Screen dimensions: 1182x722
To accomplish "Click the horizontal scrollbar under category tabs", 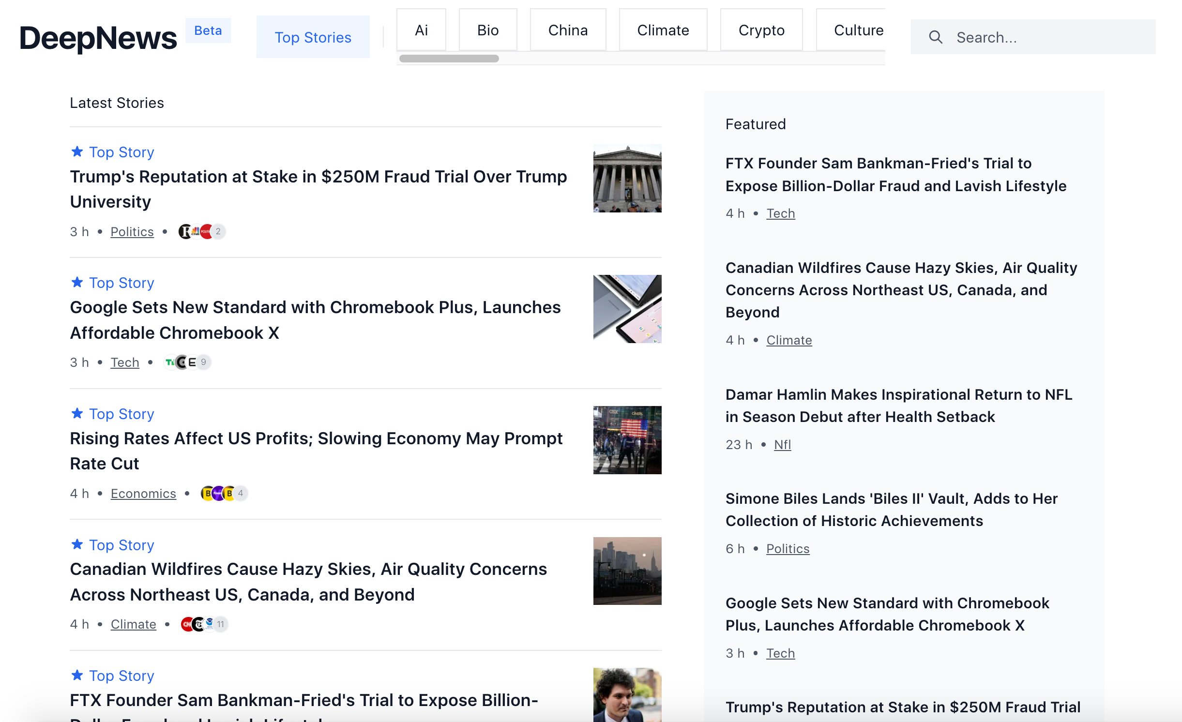I will click(448, 58).
